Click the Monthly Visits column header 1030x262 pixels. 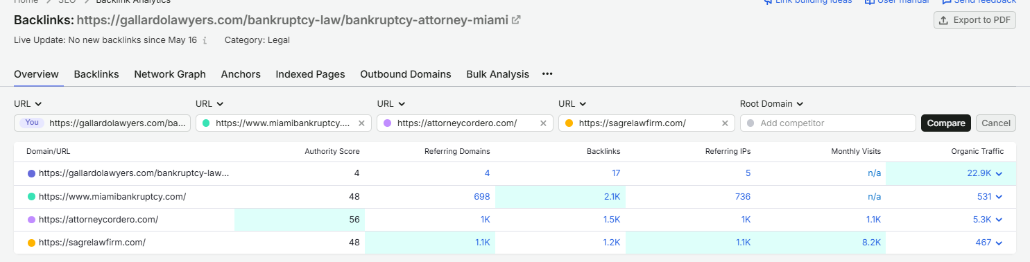856,151
